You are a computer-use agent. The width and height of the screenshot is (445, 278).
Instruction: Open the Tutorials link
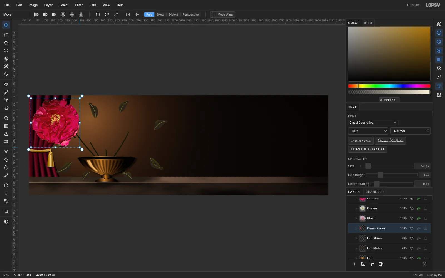coord(413,5)
